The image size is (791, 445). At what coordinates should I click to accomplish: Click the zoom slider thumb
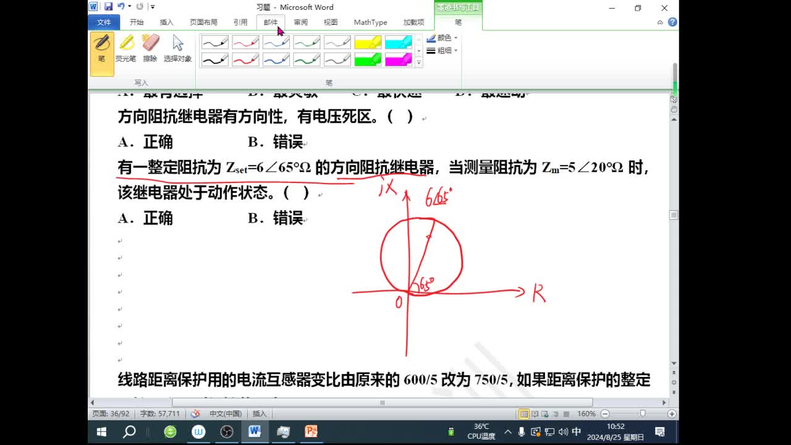[x=643, y=413]
